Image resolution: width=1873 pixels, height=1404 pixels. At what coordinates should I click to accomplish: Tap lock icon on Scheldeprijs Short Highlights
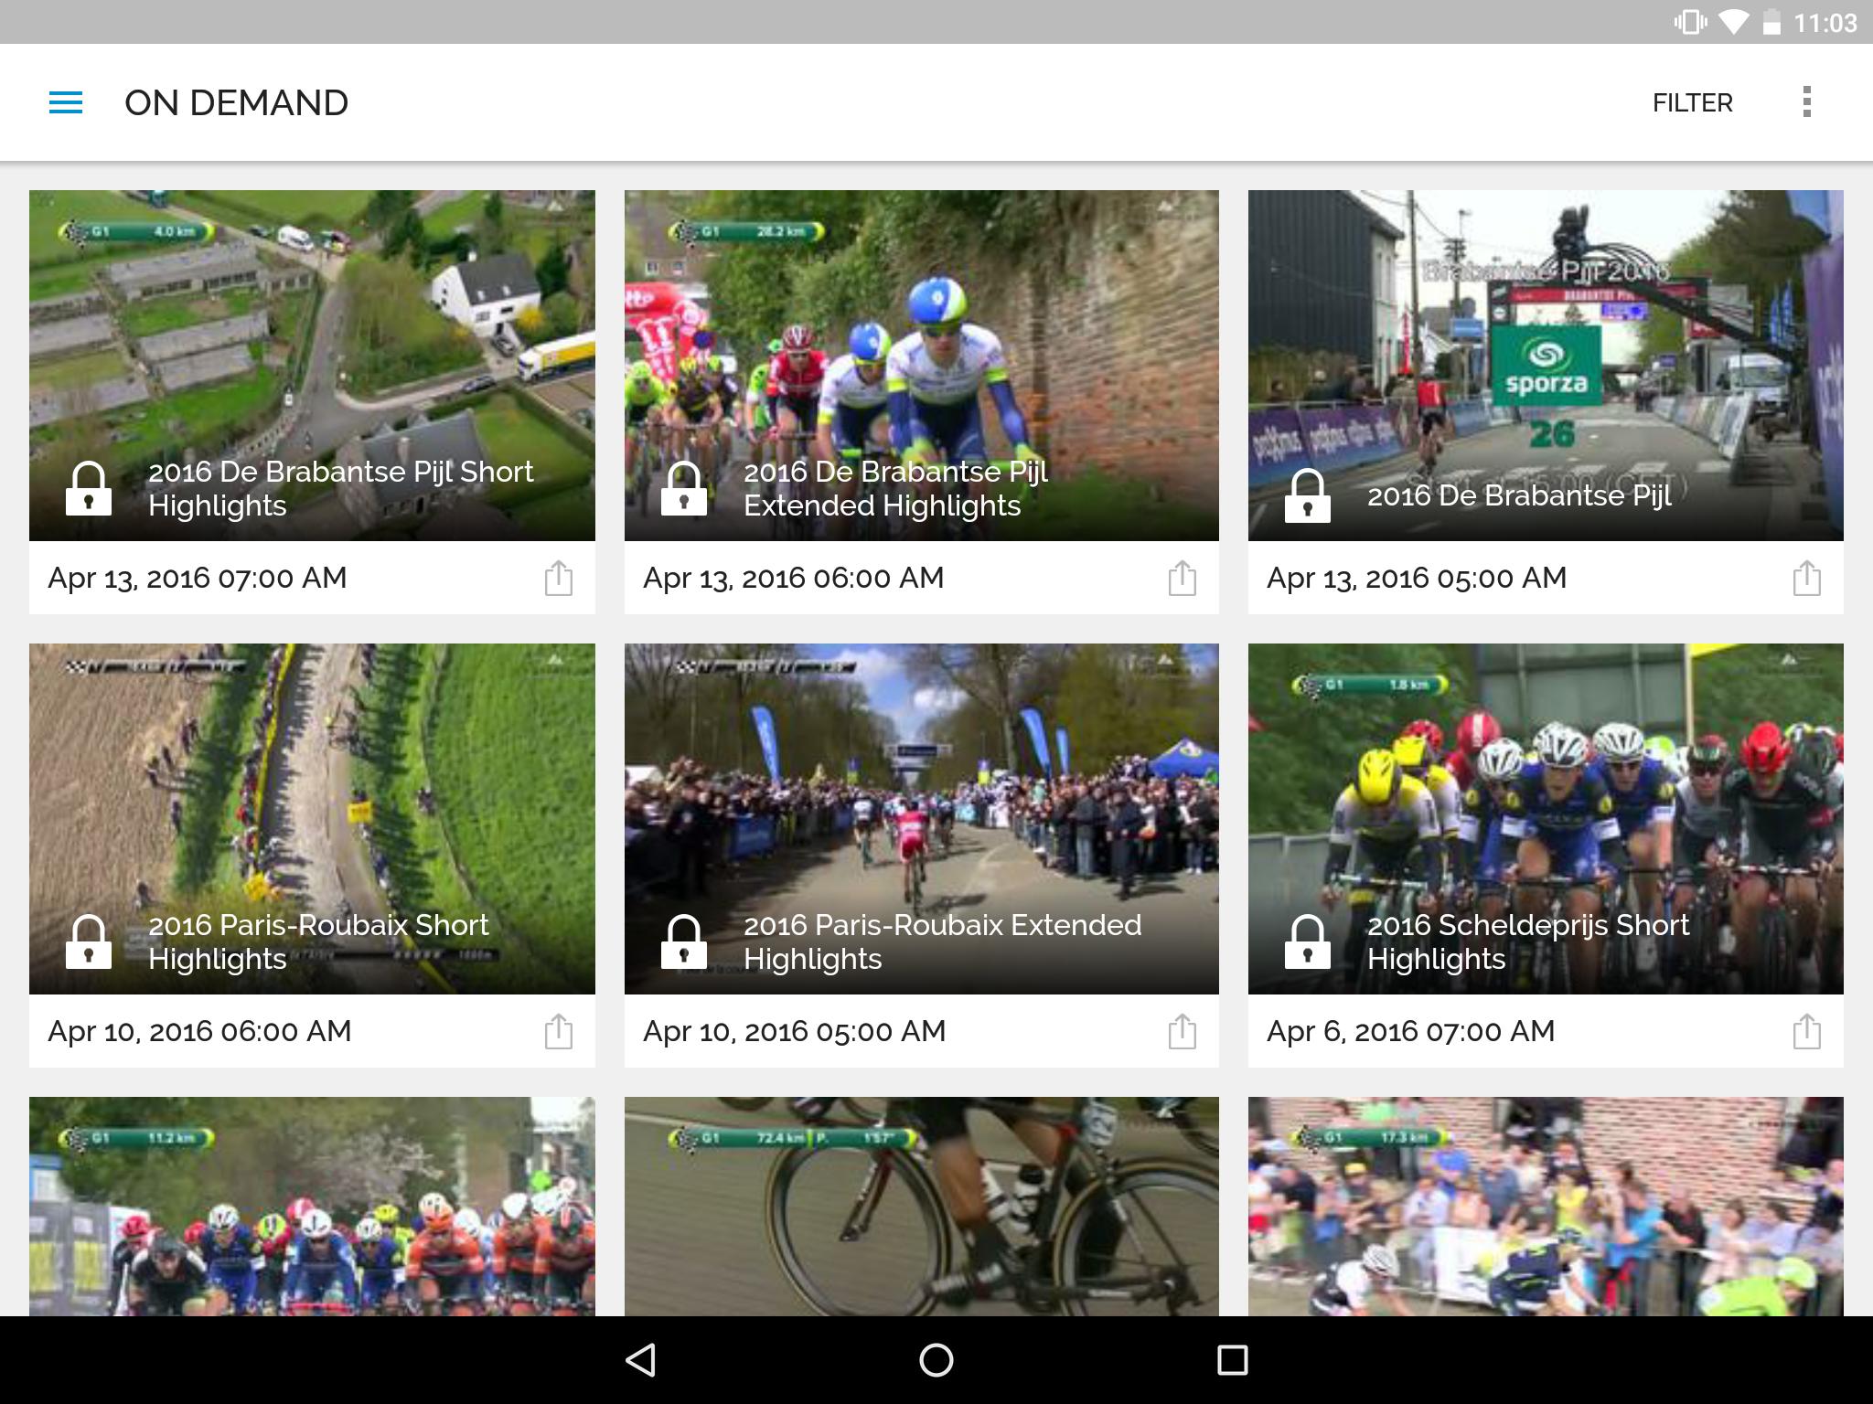click(x=1308, y=941)
